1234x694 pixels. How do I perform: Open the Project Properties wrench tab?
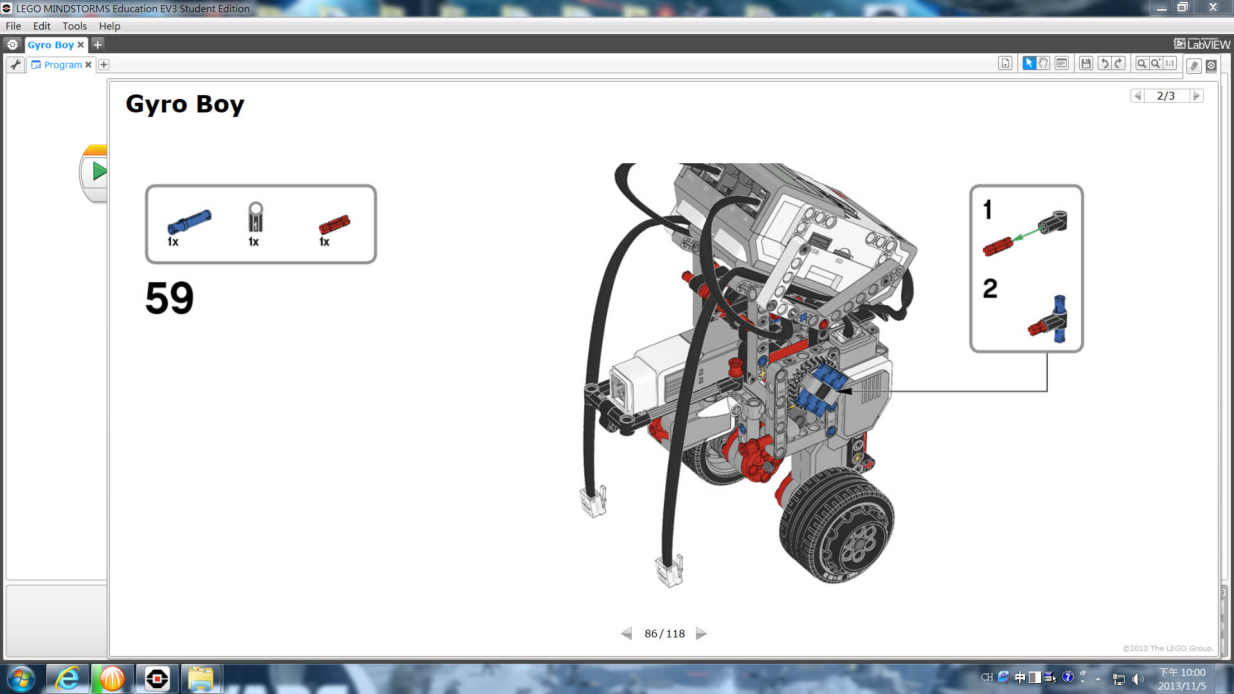pyautogui.click(x=16, y=64)
